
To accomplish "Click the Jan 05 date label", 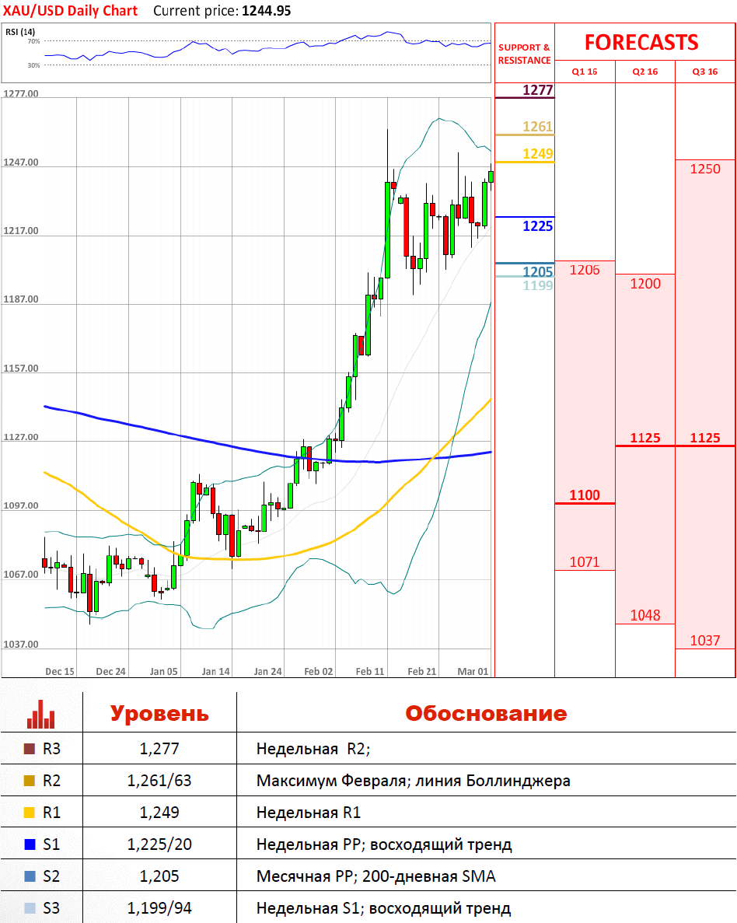I will (163, 672).
